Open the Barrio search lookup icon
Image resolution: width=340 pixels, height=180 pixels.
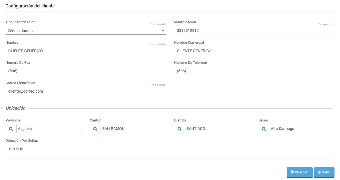click(x=264, y=129)
